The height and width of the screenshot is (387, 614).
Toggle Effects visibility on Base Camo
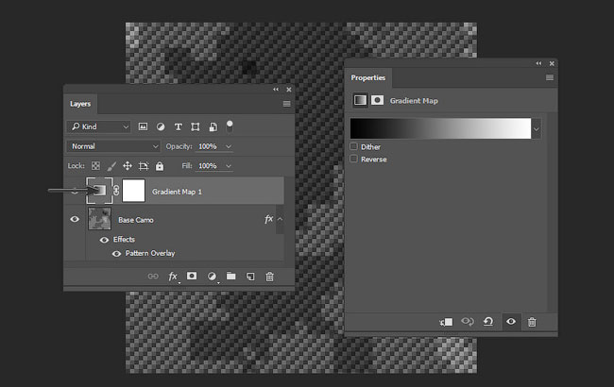(104, 240)
